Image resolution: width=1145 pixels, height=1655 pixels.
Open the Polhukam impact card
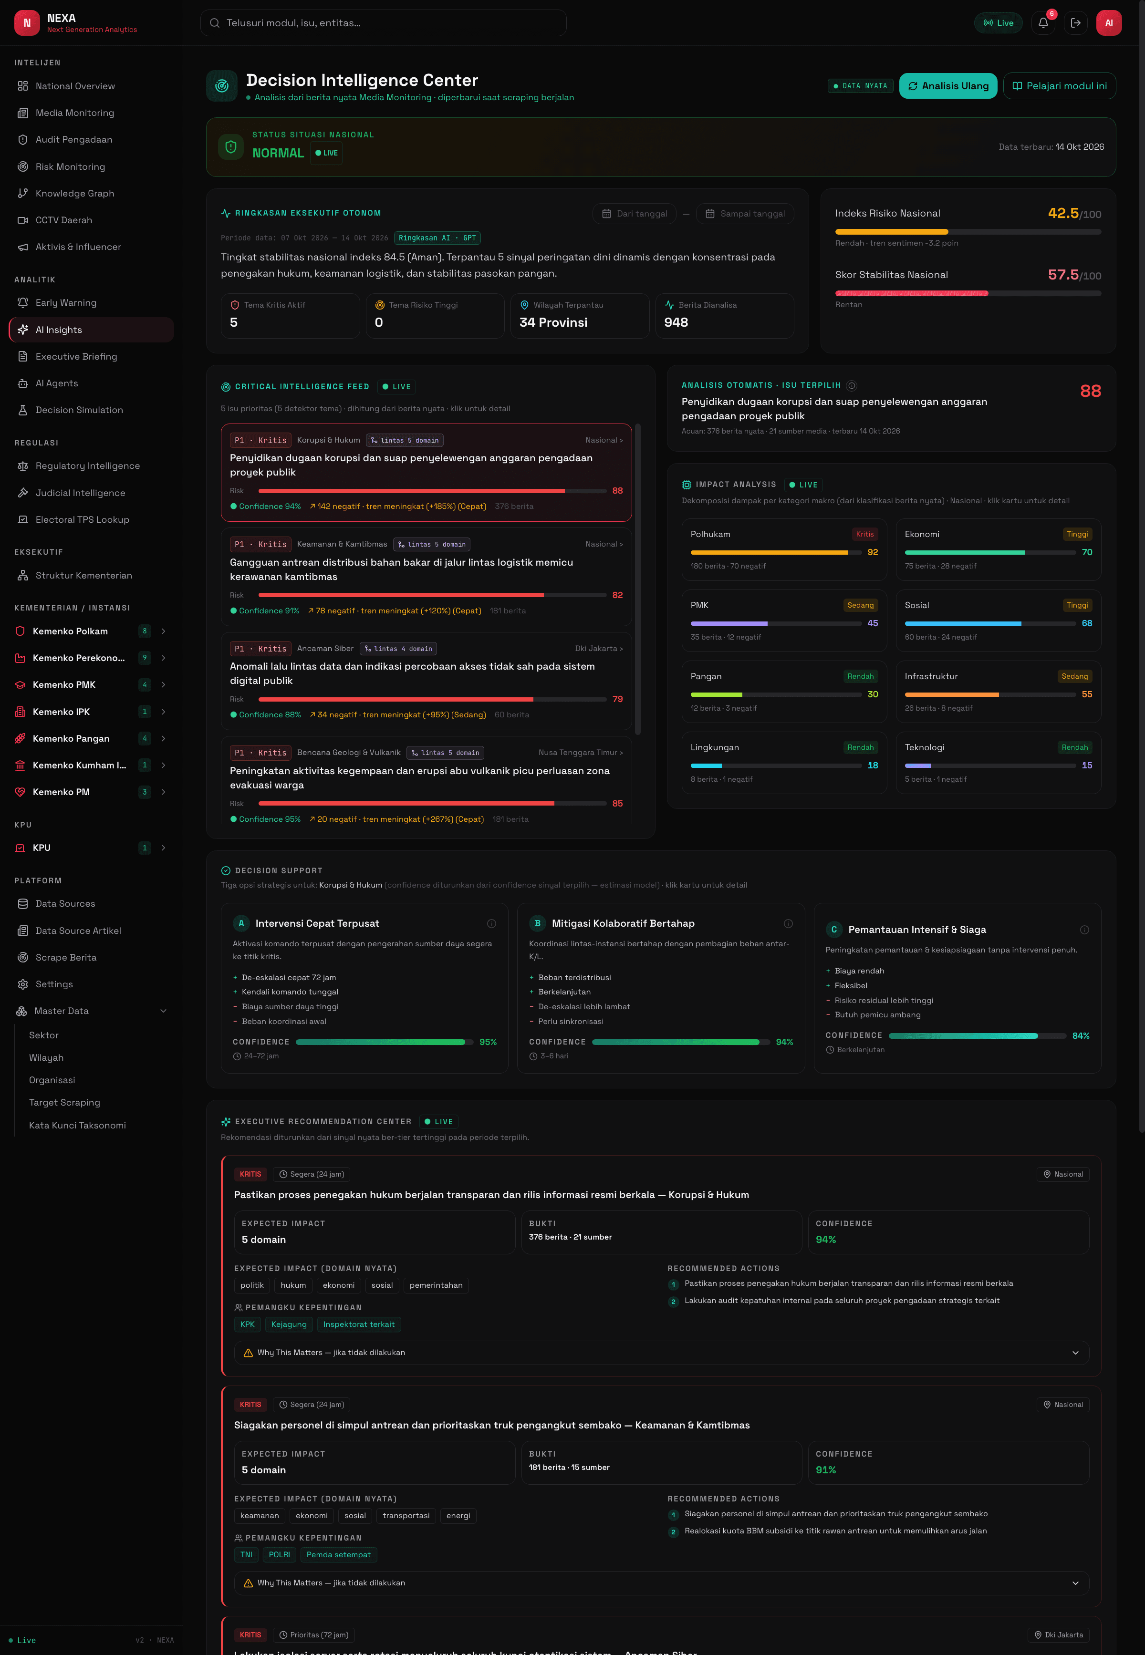point(783,549)
